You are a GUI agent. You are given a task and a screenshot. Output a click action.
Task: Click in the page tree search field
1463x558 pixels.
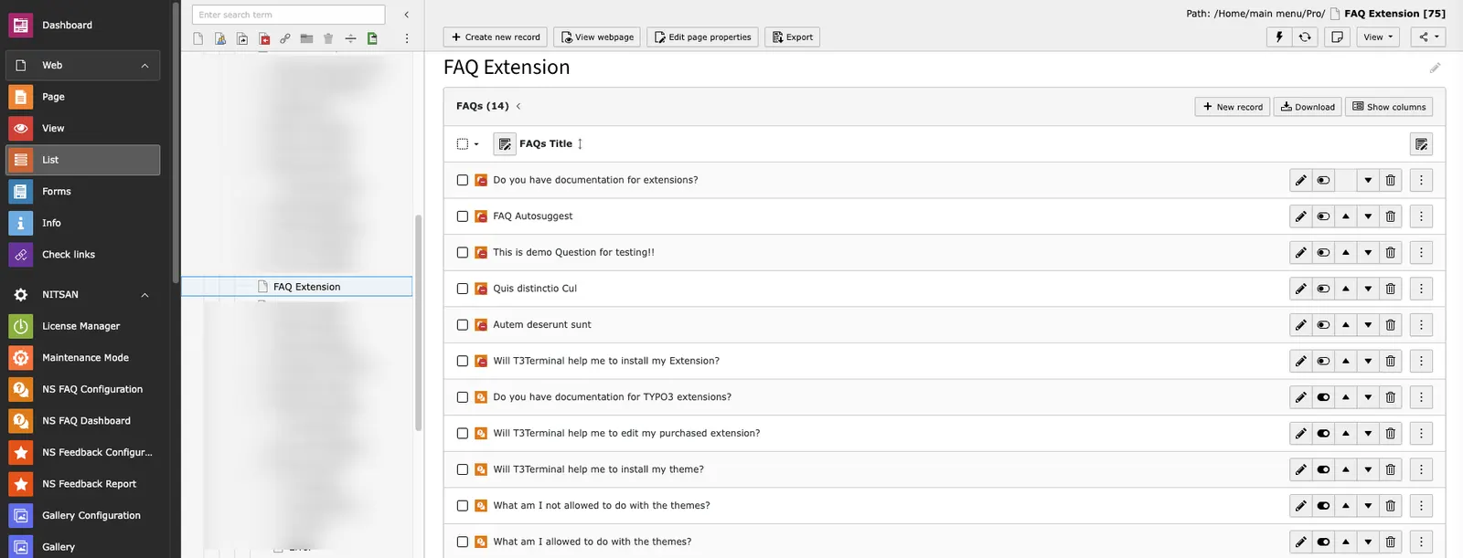(288, 15)
